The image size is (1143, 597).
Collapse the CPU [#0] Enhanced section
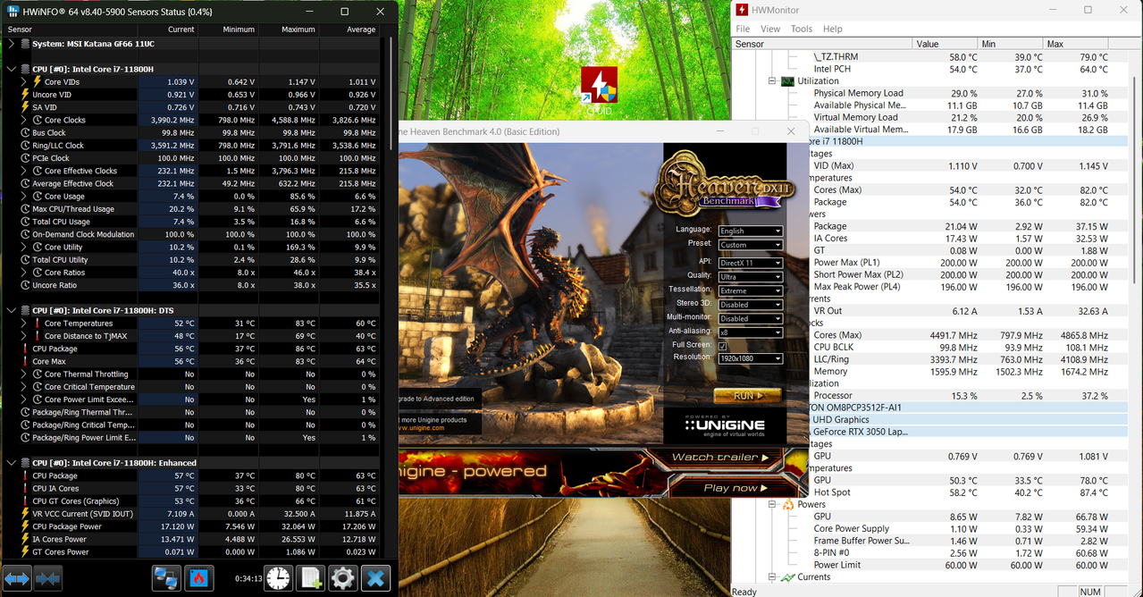tap(12, 463)
